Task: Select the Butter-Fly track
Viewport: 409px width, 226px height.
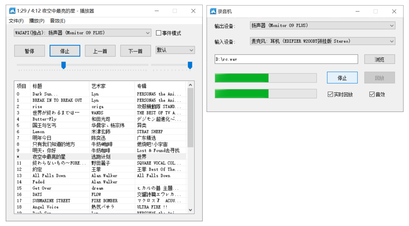Action: (x=45, y=119)
